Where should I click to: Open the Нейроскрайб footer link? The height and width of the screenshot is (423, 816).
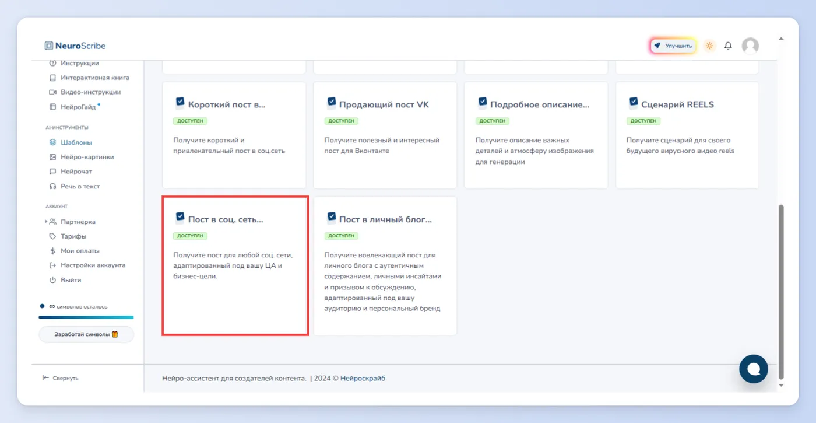click(x=363, y=378)
